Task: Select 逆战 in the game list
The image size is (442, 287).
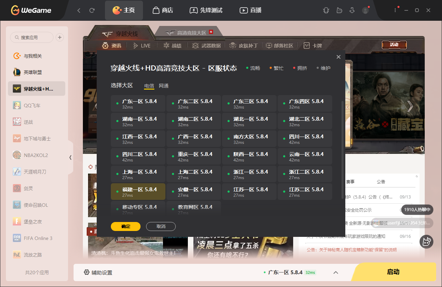Action: tap(37, 122)
